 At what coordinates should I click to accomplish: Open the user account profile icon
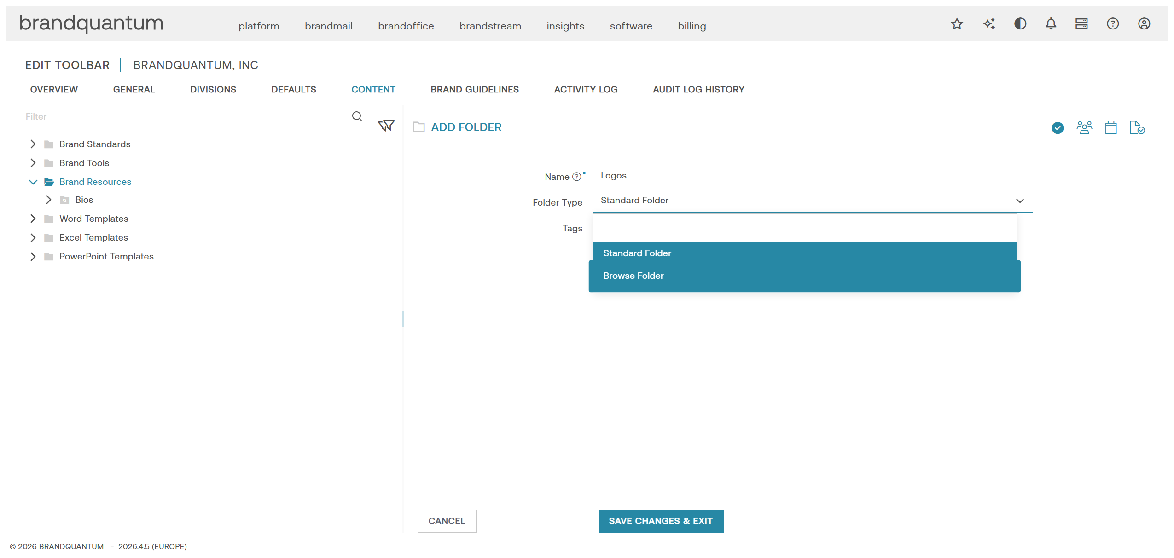point(1144,24)
